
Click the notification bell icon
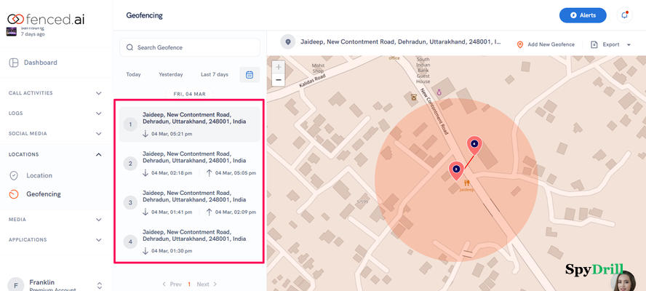[x=624, y=15]
